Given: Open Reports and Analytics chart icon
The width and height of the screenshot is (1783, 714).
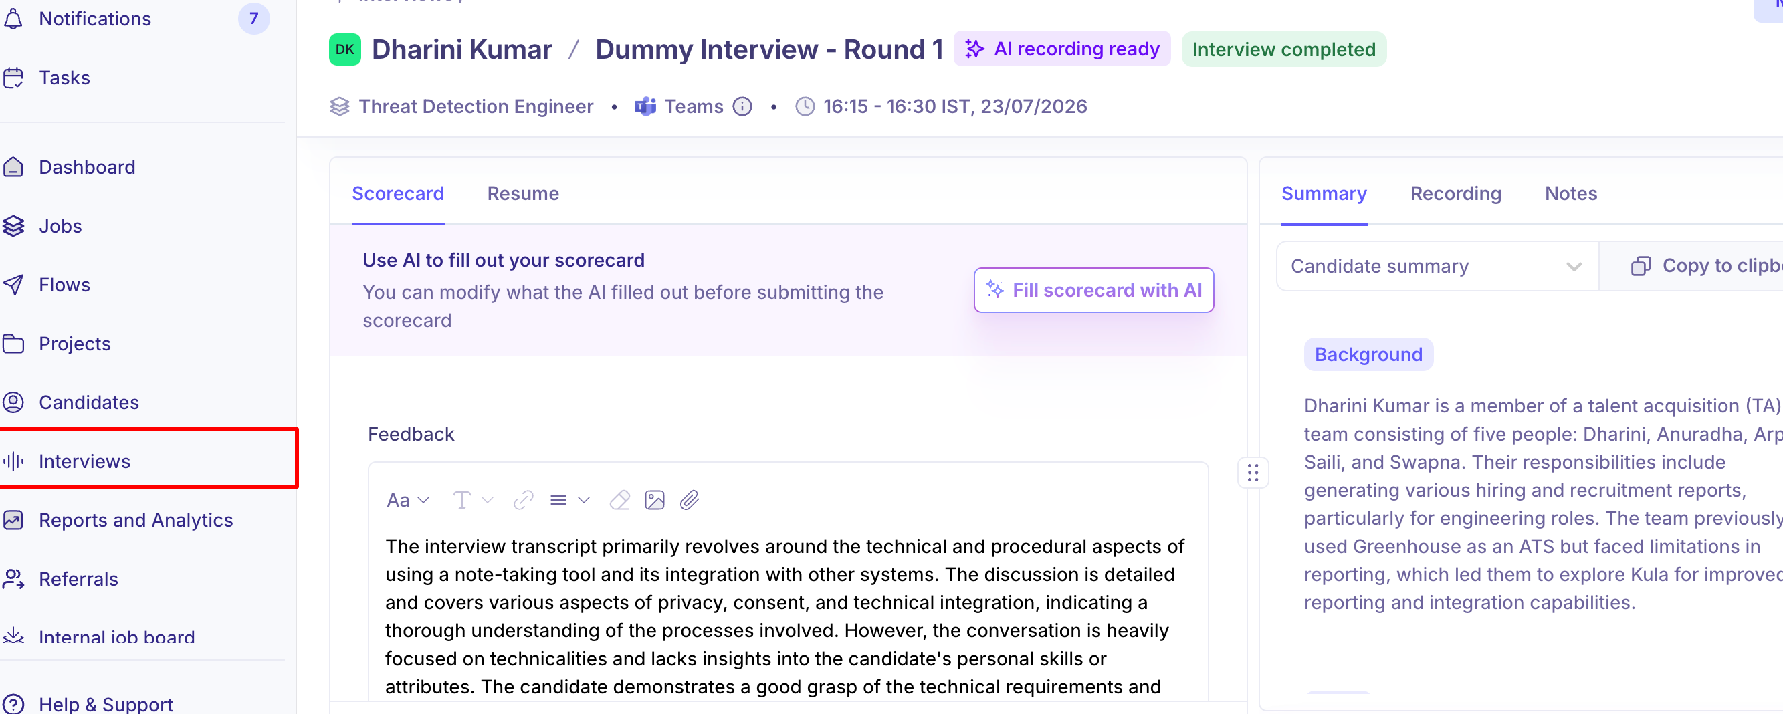Looking at the screenshot, I should (13, 520).
